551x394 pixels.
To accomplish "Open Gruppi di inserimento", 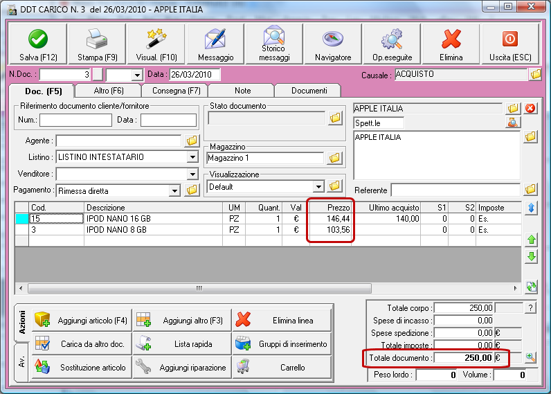I will pyautogui.click(x=282, y=343).
